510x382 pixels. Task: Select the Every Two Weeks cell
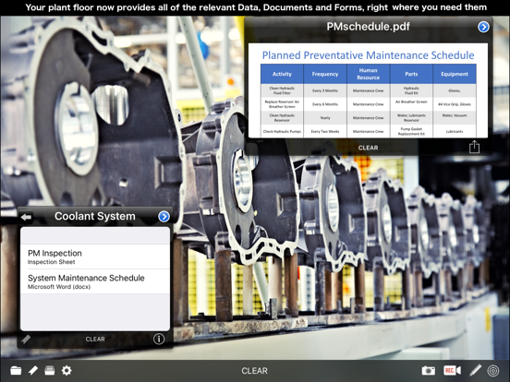pos(325,131)
